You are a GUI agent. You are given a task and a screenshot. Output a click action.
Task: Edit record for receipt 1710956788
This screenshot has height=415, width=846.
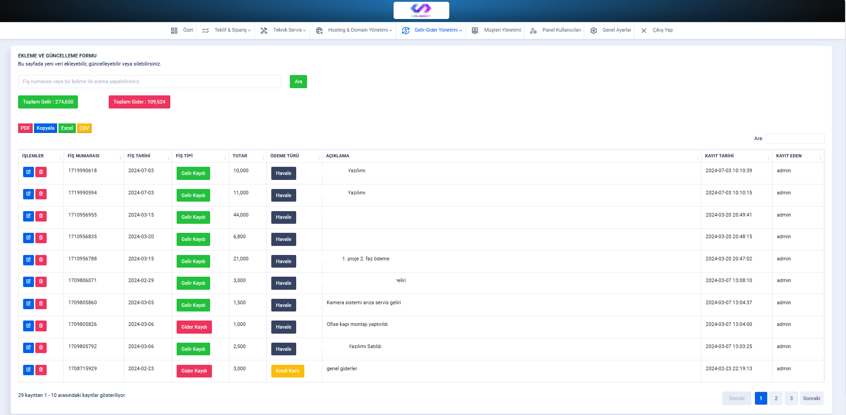pyautogui.click(x=29, y=260)
